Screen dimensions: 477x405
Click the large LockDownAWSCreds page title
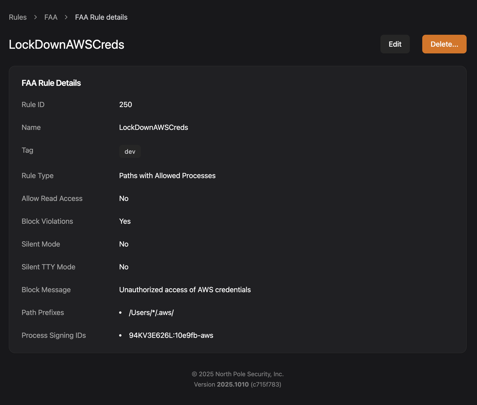[x=66, y=44]
